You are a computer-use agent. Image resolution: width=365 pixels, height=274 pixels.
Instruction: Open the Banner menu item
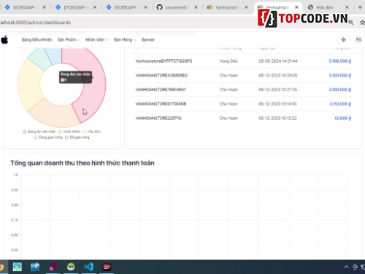click(148, 39)
